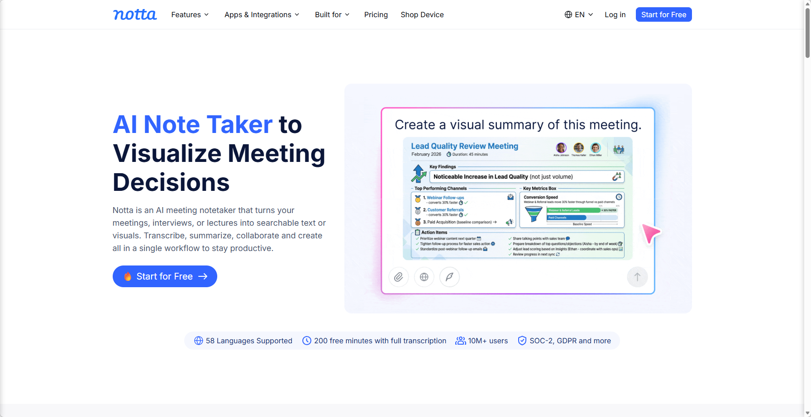Click the scrollbar up arrow
811x417 pixels.
[x=807, y=4]
